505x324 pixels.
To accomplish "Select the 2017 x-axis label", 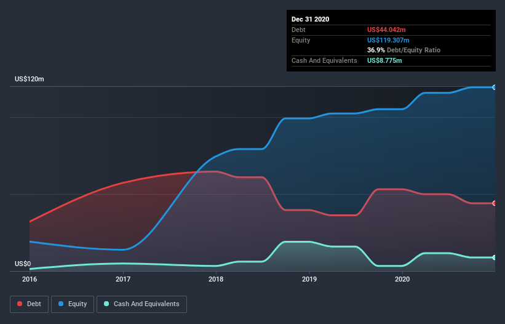I will click(x=123, y=279).
